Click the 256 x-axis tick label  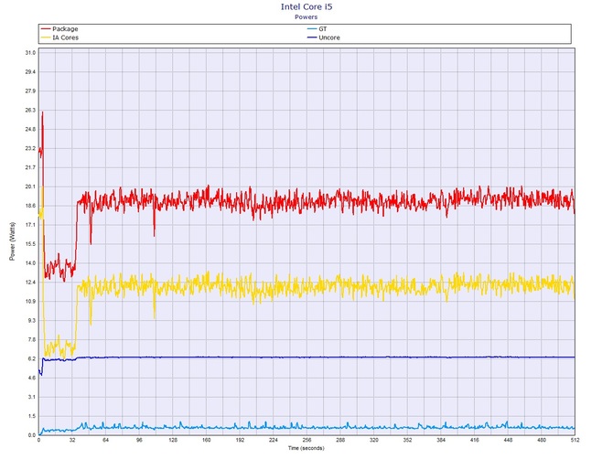pos(306,440)
